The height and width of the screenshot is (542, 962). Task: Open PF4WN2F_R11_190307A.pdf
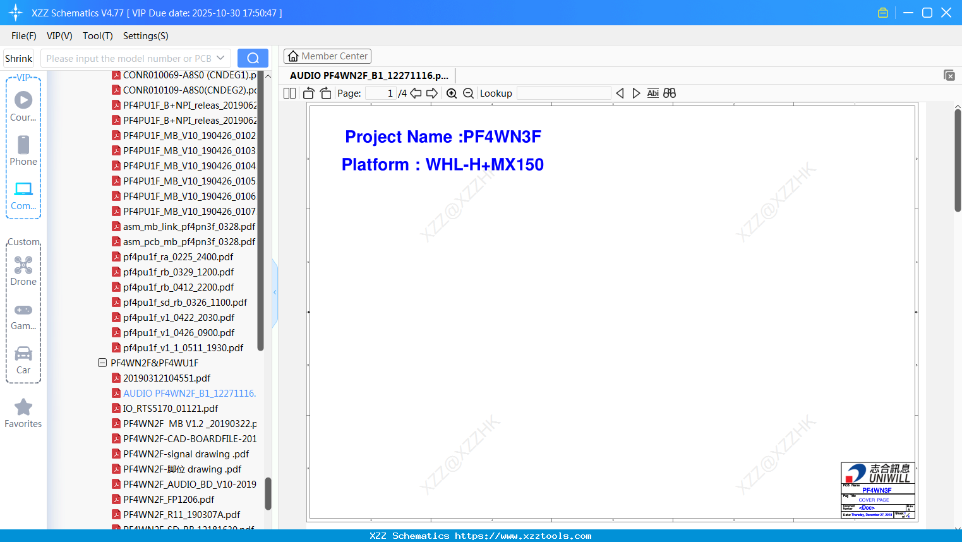click(x=176, y=515)
